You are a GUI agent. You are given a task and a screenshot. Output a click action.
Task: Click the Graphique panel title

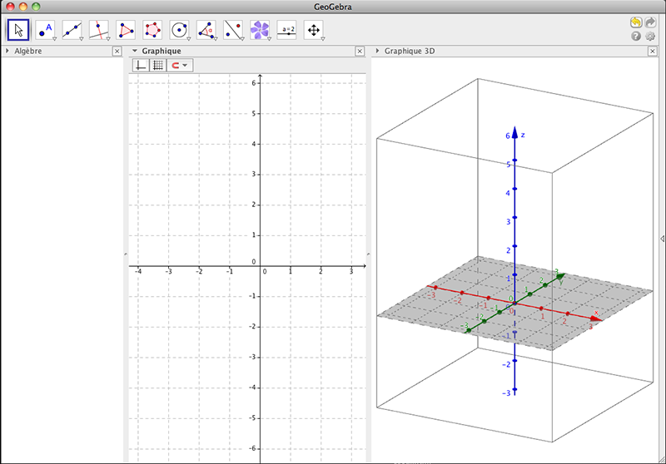point(162,51)
